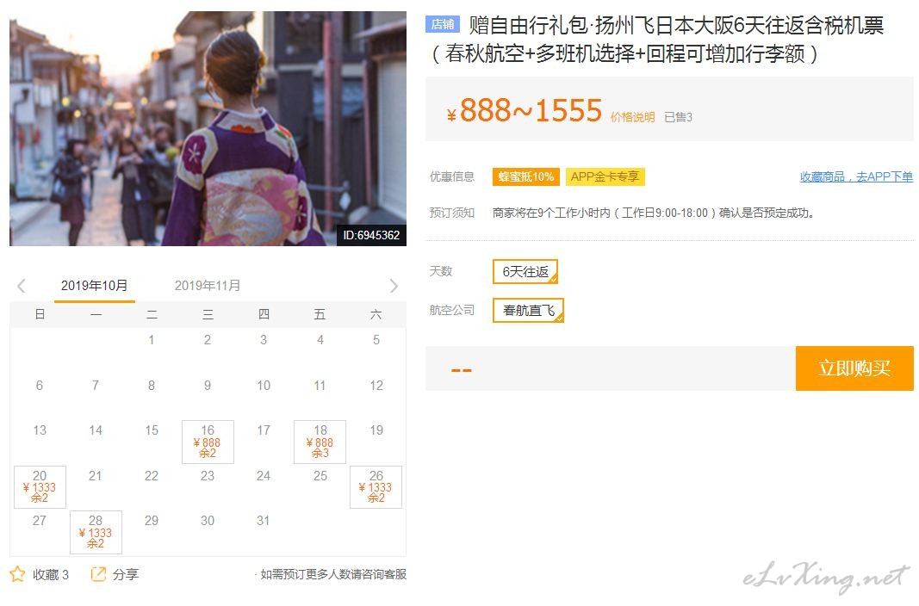Select October 16 priced ¥888
Image resolution: width=919 pixels, height=606 pixels.
(x=208, y=442)
